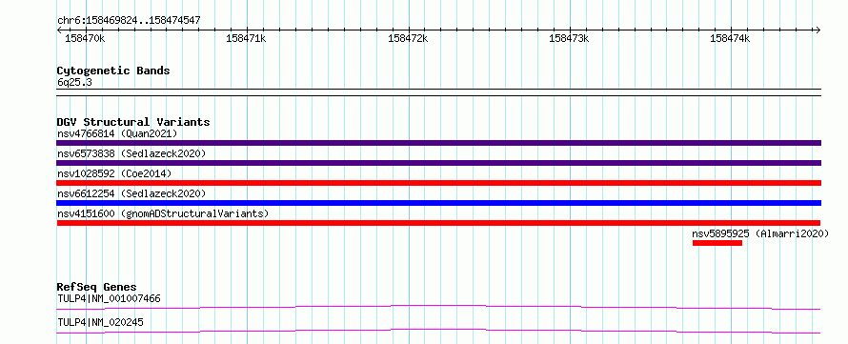Click the 158470k ruler tick label
The width and height of the screenshot is (848, 344).
85,38
